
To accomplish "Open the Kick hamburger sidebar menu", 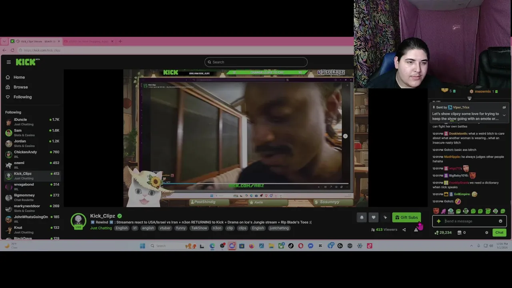I will 8,62.
